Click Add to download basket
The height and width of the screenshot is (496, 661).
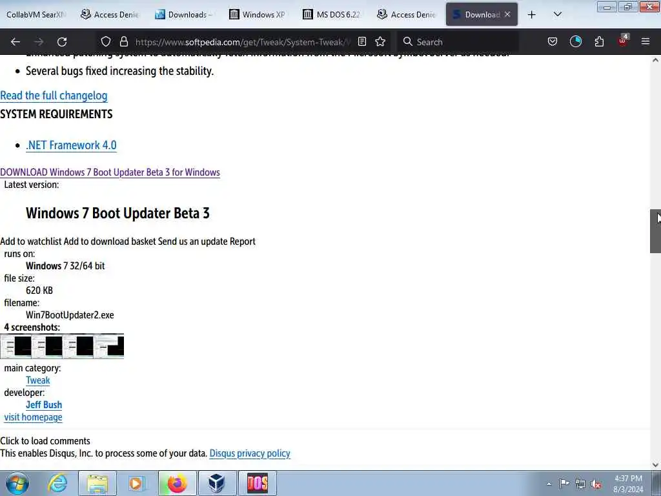pyautogui.click(x=110, y=242)
